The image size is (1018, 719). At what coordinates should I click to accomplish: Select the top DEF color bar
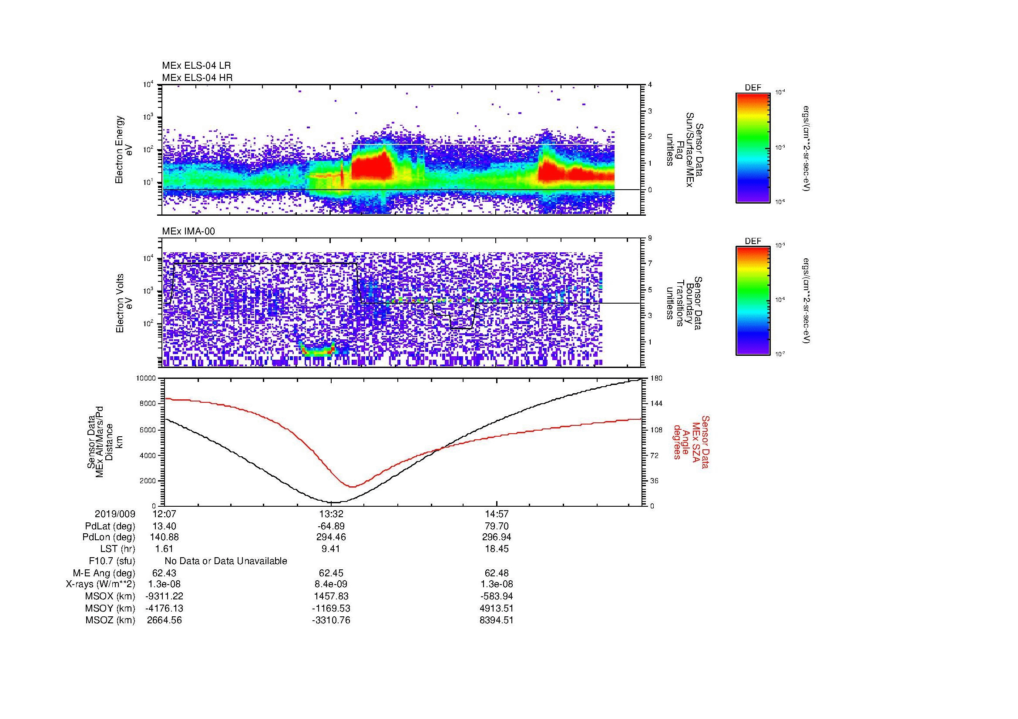[753, 147]
